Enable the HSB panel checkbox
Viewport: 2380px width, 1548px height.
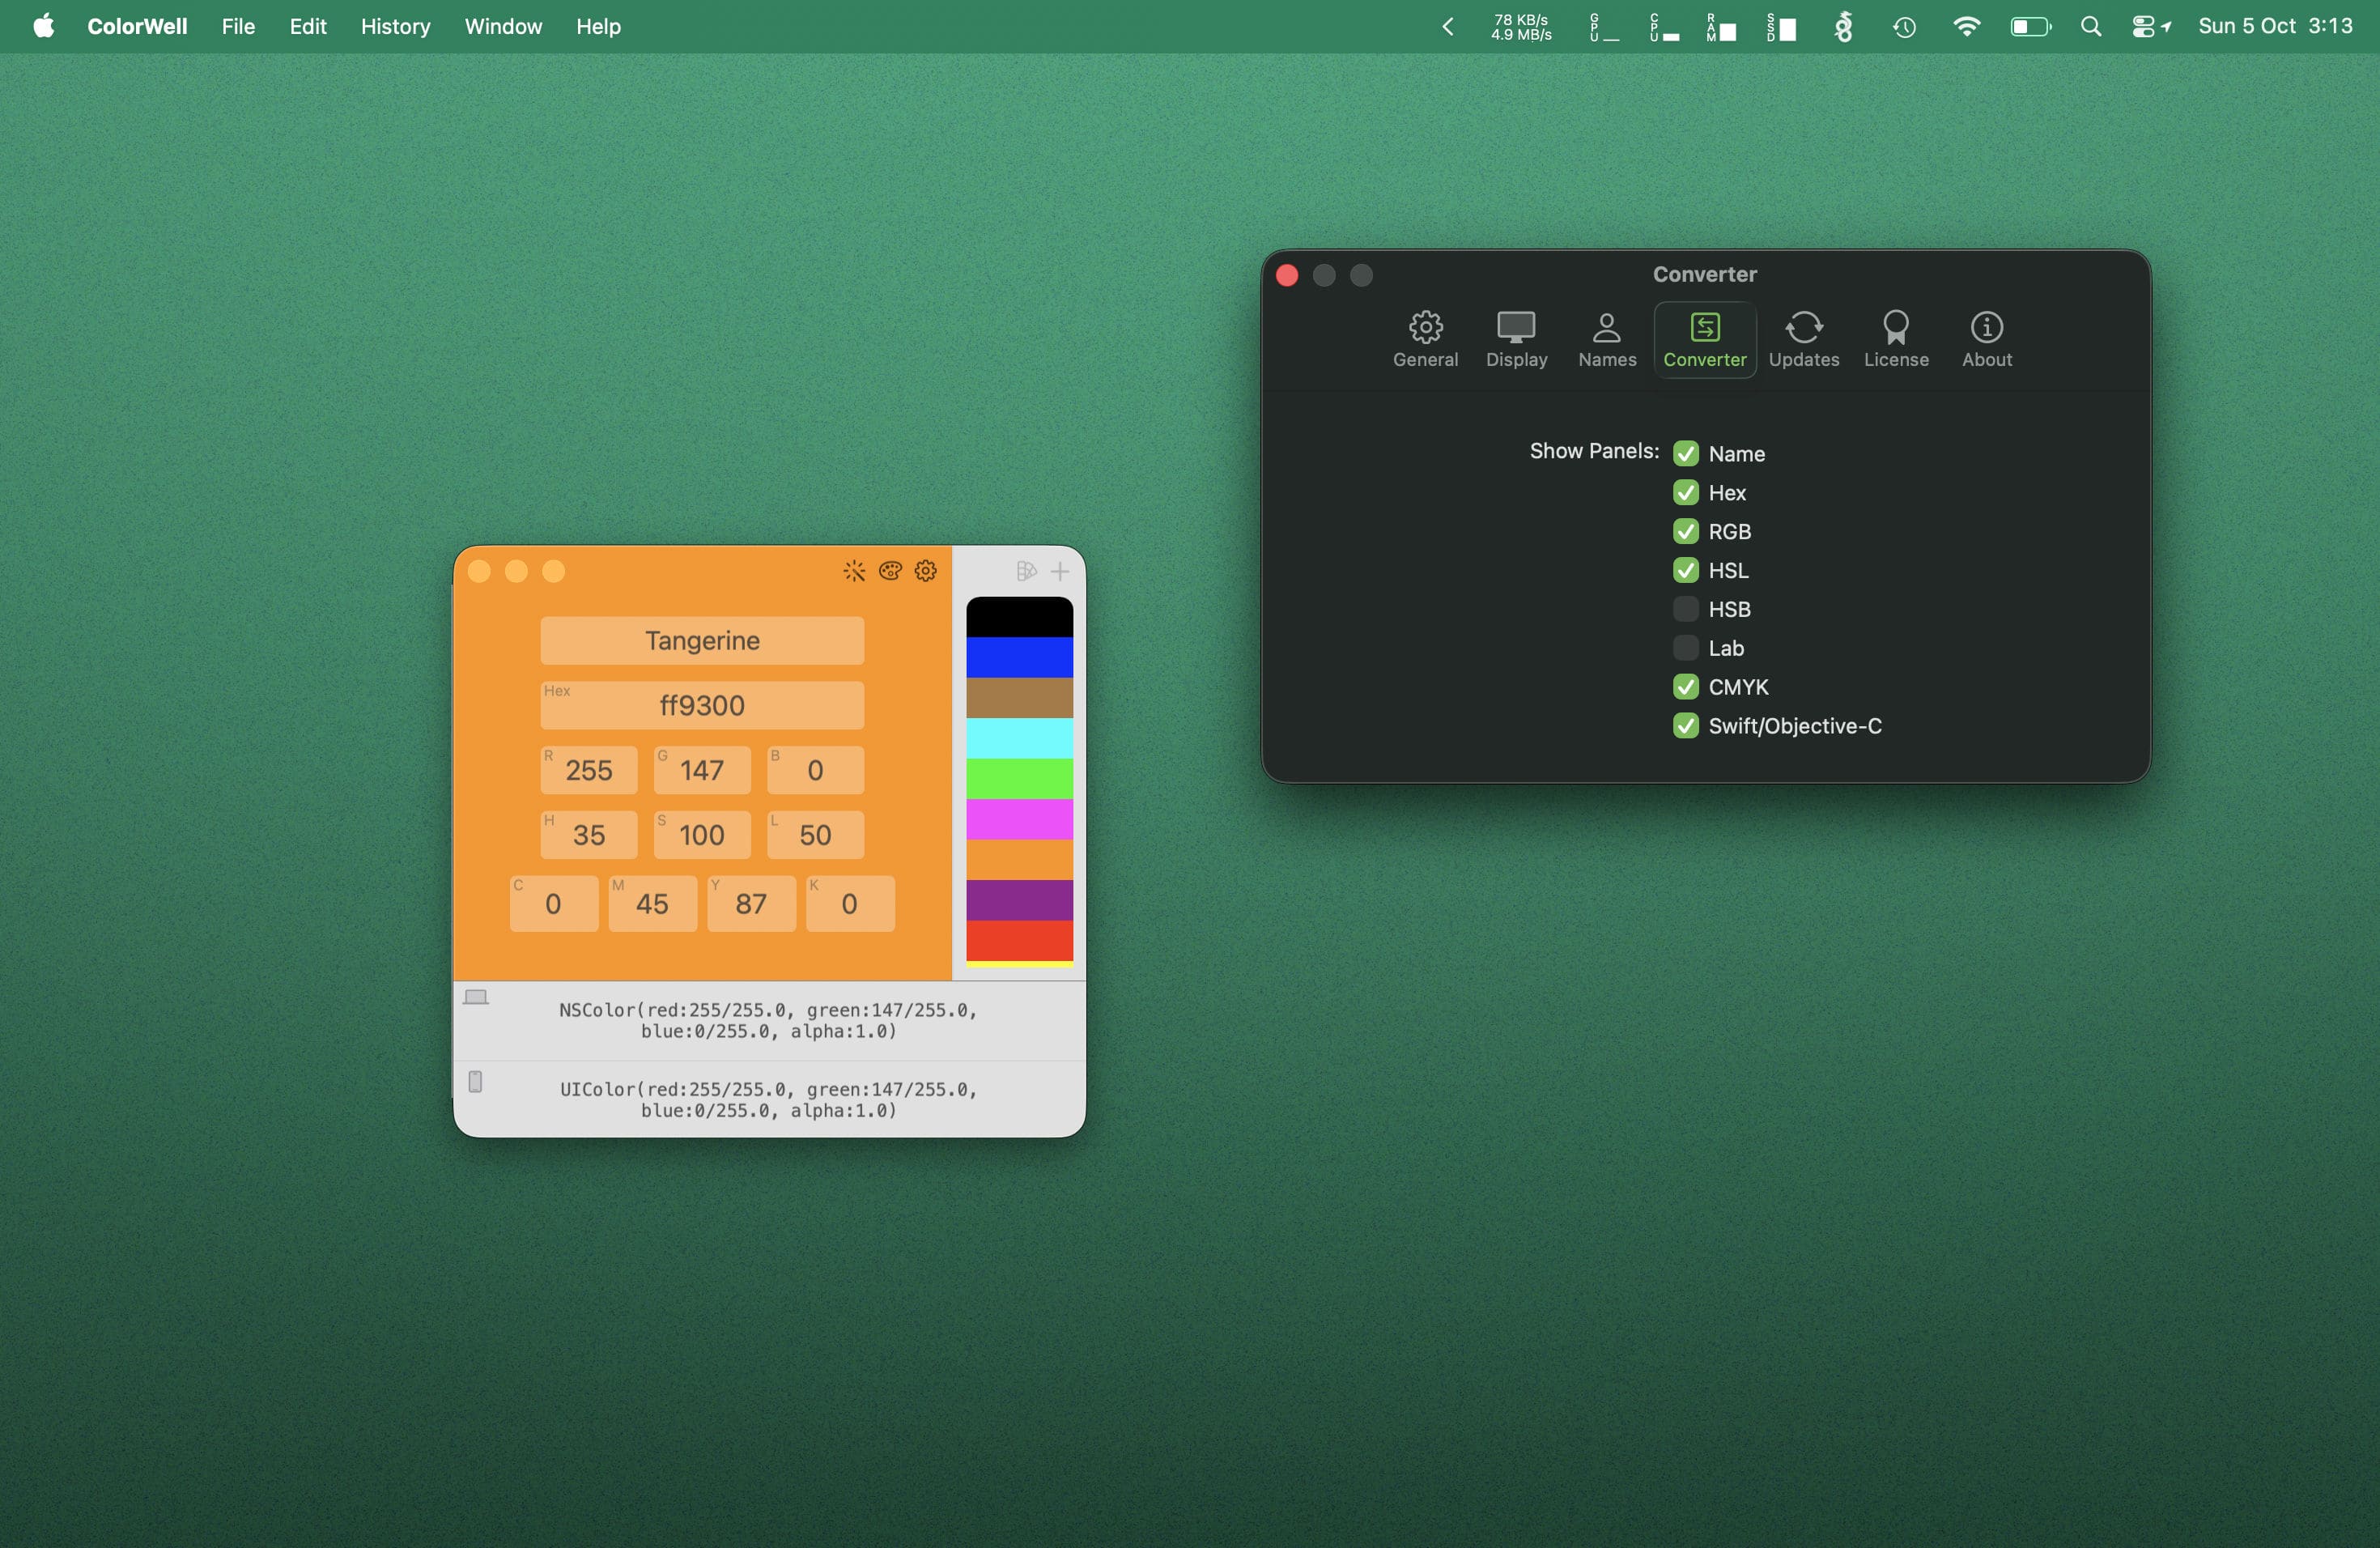point(1686,609)
